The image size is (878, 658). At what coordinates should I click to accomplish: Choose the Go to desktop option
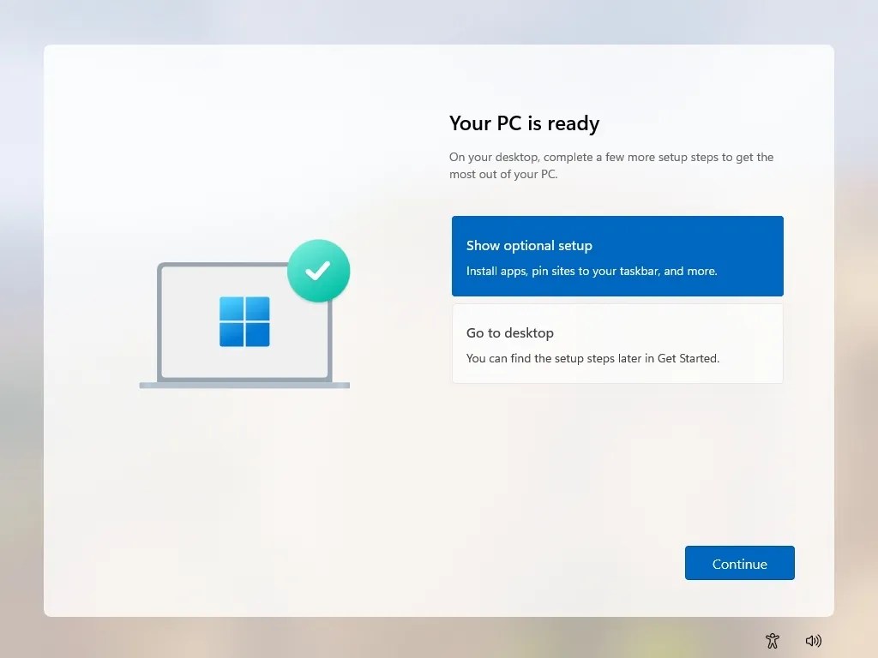[x=617, y=344]
